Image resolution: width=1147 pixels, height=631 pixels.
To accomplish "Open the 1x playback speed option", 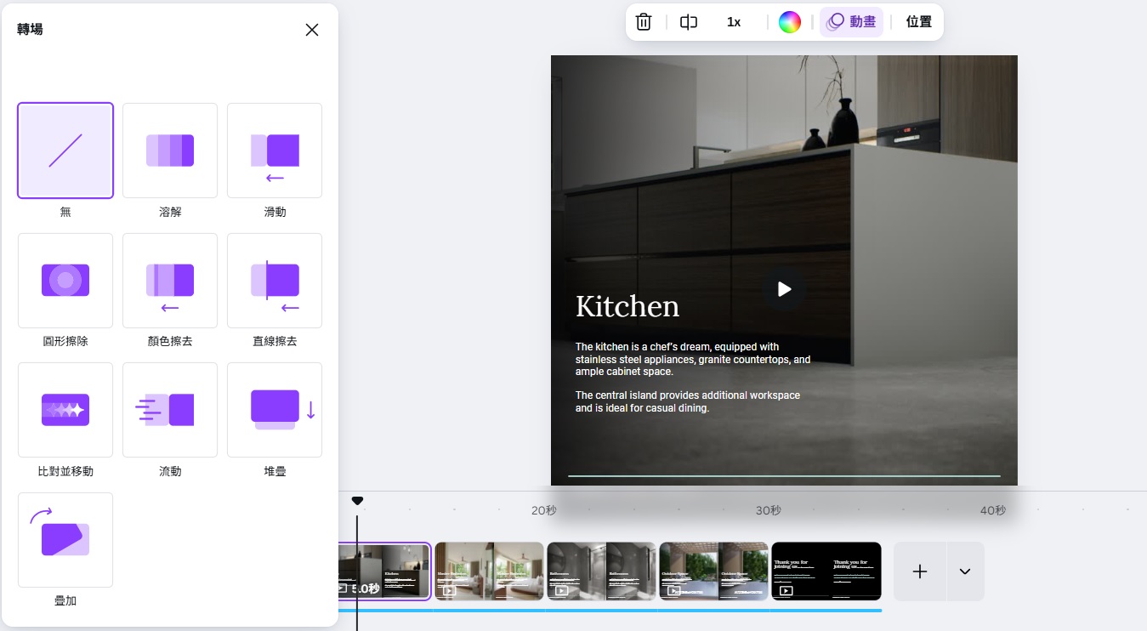I will (x=734, y=22).
